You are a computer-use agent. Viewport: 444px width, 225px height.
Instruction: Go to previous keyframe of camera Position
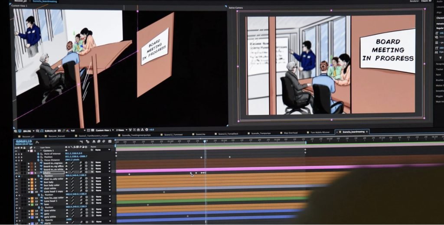tap(16, 157)
